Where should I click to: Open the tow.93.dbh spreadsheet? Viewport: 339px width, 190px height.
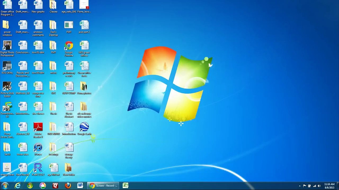[38, 68]
